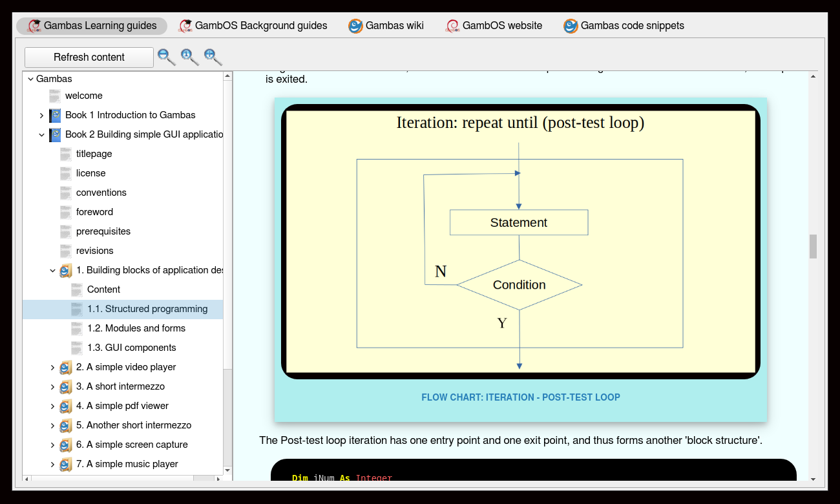Click the content pane vertical scrollbar thumb
The image size is (840, 504).
click(x=813, y=246)
